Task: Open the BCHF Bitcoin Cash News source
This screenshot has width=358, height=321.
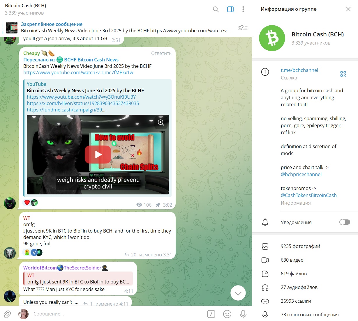Action: (x=91, y=60)
